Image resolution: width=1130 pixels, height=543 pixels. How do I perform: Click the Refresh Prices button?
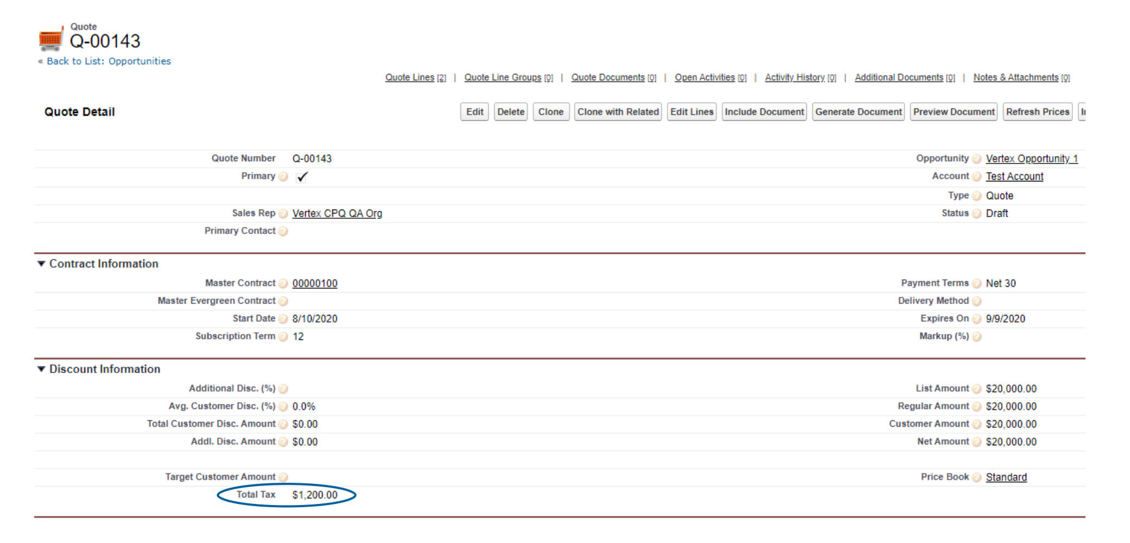coord(1038,112)
